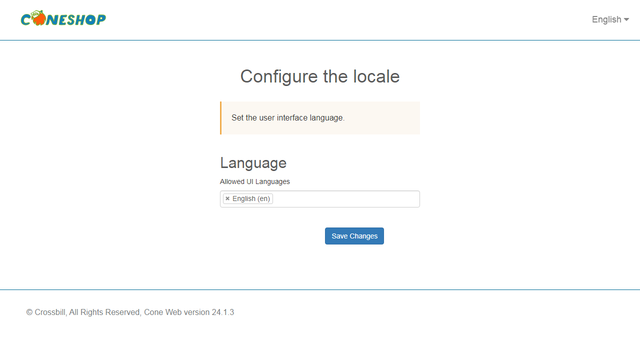This screenshot has height=351, width=640.
Task: Click the Configure the locale heading
Action: [x=320, y=76]
